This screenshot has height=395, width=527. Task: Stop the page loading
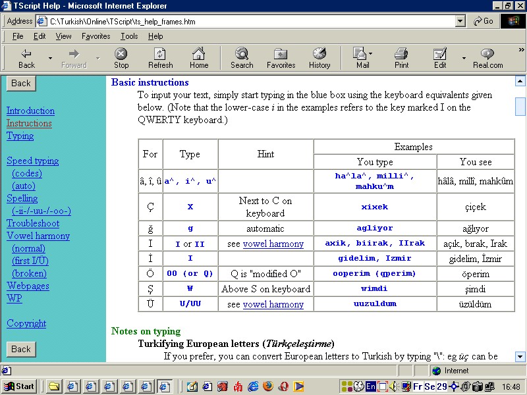(x=121, y=58)
